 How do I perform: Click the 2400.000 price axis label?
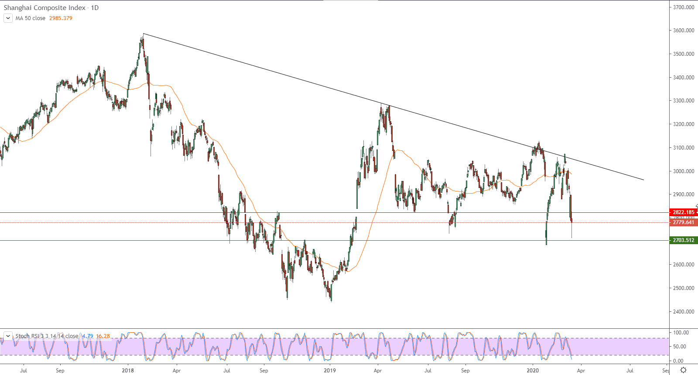point(684,312)
